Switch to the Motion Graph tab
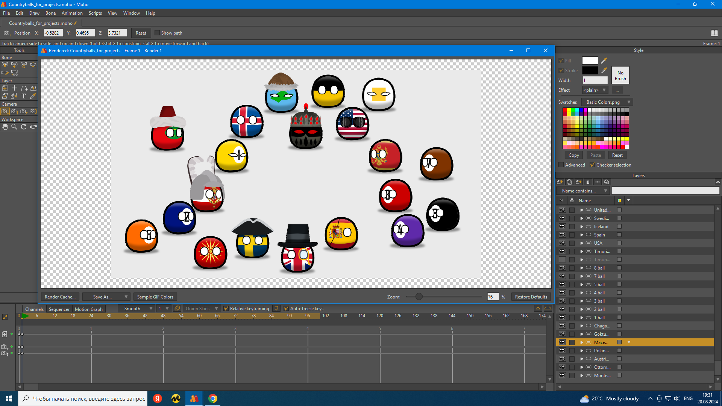722x406 pixels. click(88, 309)
